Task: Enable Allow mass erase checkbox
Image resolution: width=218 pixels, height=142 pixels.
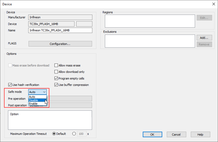Action: [x=56, y=65]
